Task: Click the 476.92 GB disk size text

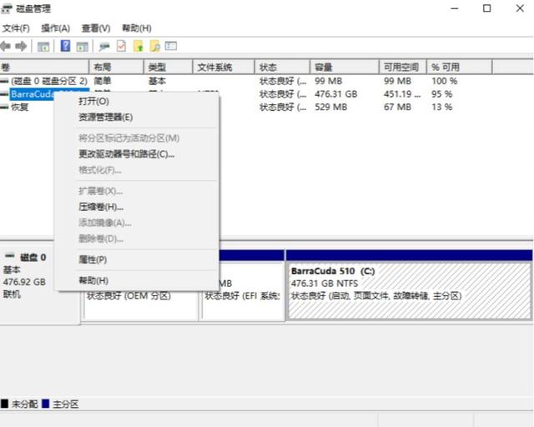Action: (24, 282)
